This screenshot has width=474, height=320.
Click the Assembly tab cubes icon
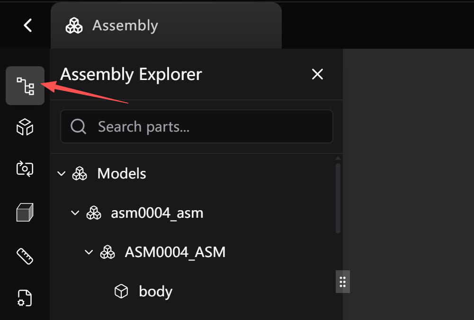[x=74, y=26]
